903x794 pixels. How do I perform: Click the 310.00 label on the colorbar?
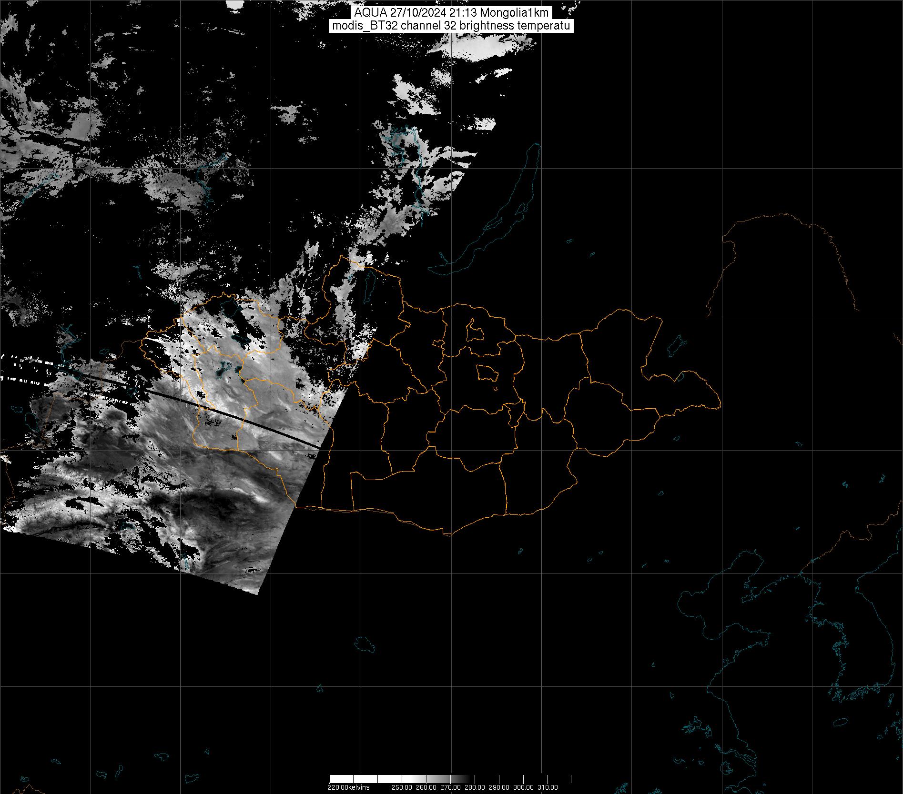pos(548,787)
